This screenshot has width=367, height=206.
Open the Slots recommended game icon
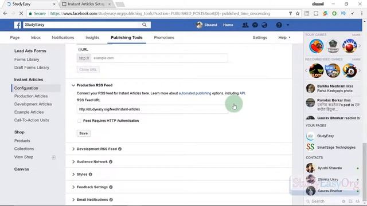pos(316,70)
